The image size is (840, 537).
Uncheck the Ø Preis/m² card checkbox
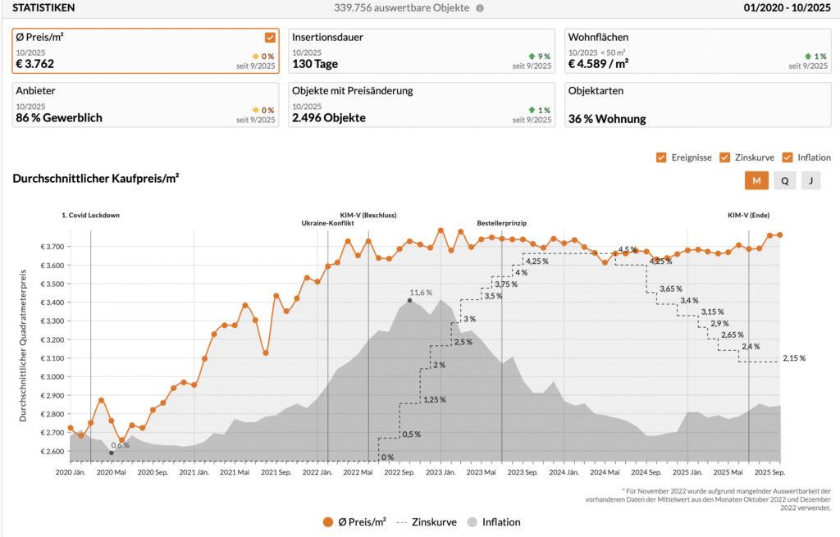[270, 38]
